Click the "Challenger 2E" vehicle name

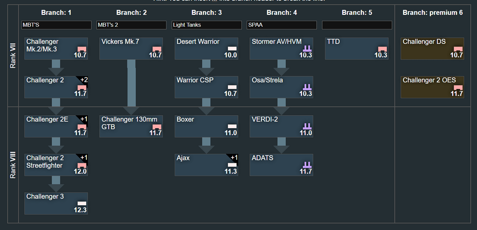tap(47, 120)
